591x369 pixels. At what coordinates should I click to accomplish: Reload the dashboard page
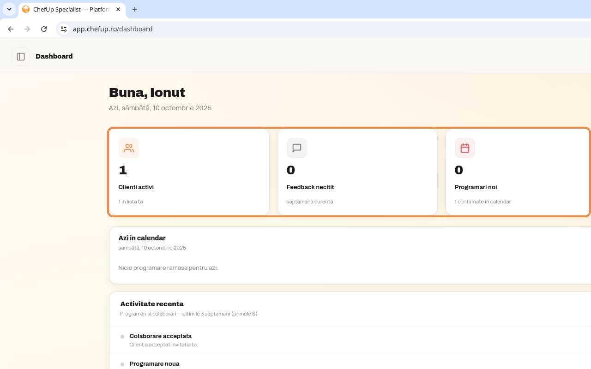tap(44, 29)
